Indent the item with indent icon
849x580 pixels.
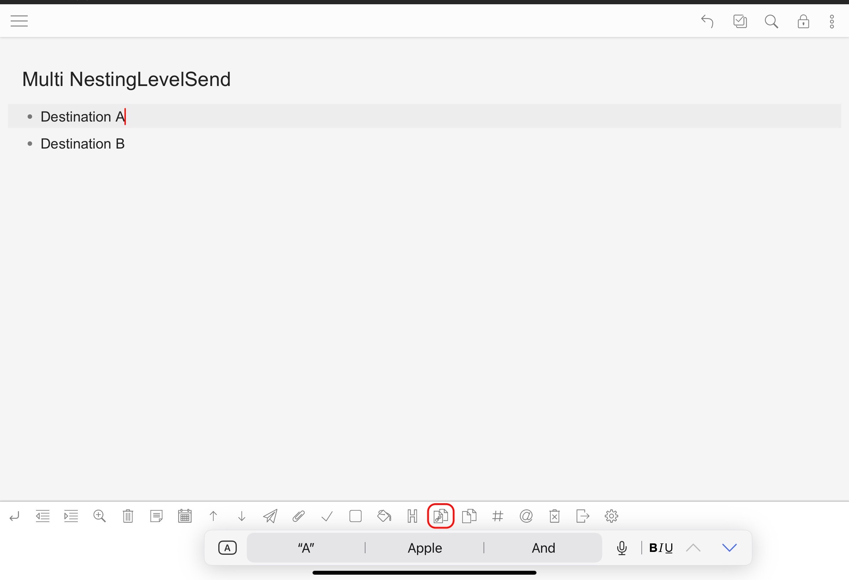[x=71, y=516]
